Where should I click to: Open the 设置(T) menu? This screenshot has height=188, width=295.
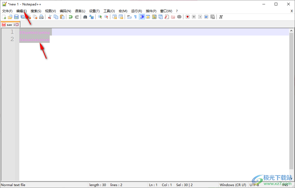(x=94, y=11)
